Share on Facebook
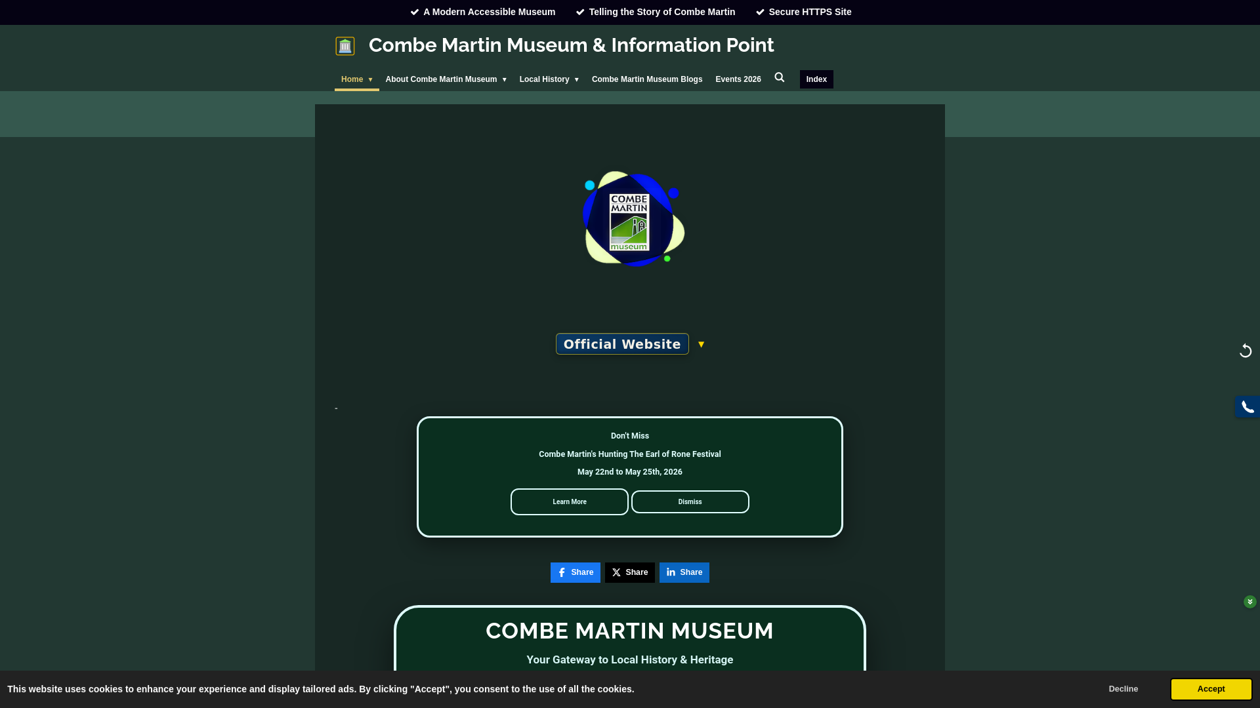The width and height of the screenshot is (1260, 708). coord(576,572)
